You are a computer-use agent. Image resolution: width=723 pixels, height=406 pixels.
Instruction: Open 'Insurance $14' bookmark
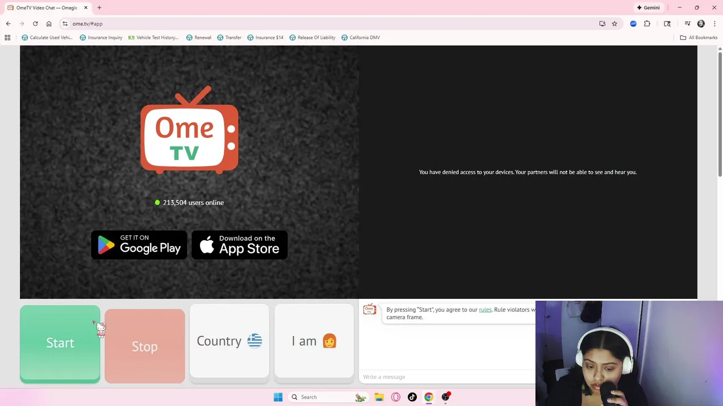pos(265,38)
